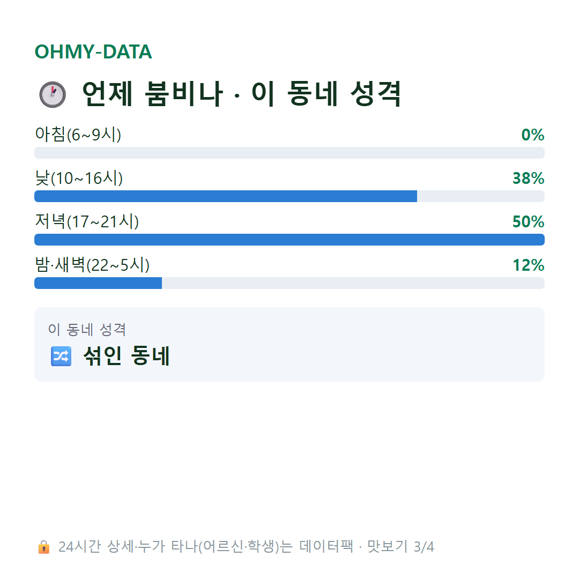
Task: Click the shuffle icon next to 섞인 동네
Action: (61, 356)
